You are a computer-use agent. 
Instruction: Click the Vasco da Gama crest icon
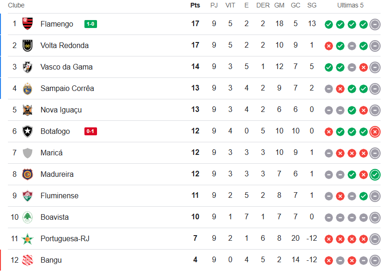tap(28, 67)
